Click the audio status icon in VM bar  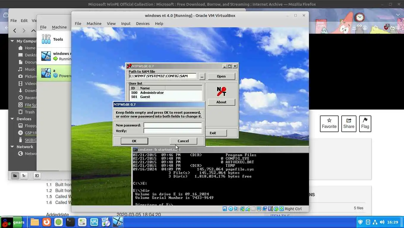[x=236, y=209]
